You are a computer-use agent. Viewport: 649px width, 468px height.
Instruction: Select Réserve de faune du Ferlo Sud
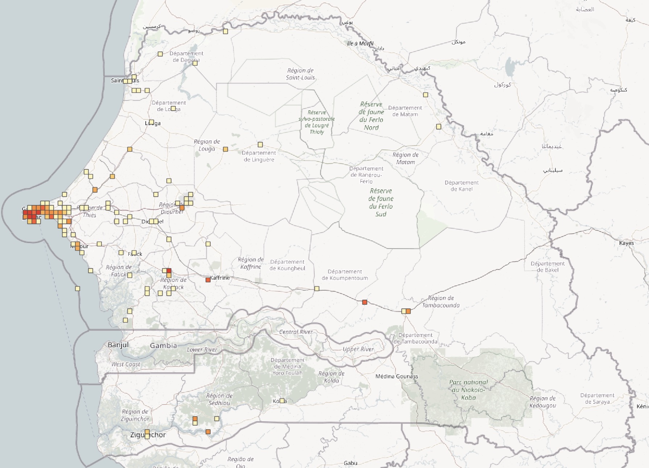pyautogui.click(x=381, y=202)
